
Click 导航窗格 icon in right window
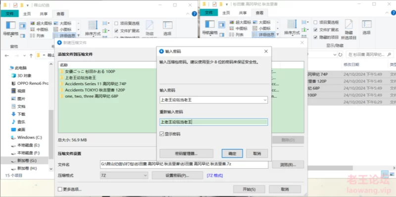[209, 28]
